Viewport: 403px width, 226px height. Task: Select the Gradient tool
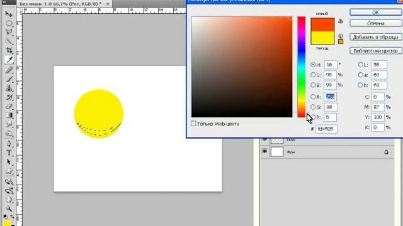point(9,116)
